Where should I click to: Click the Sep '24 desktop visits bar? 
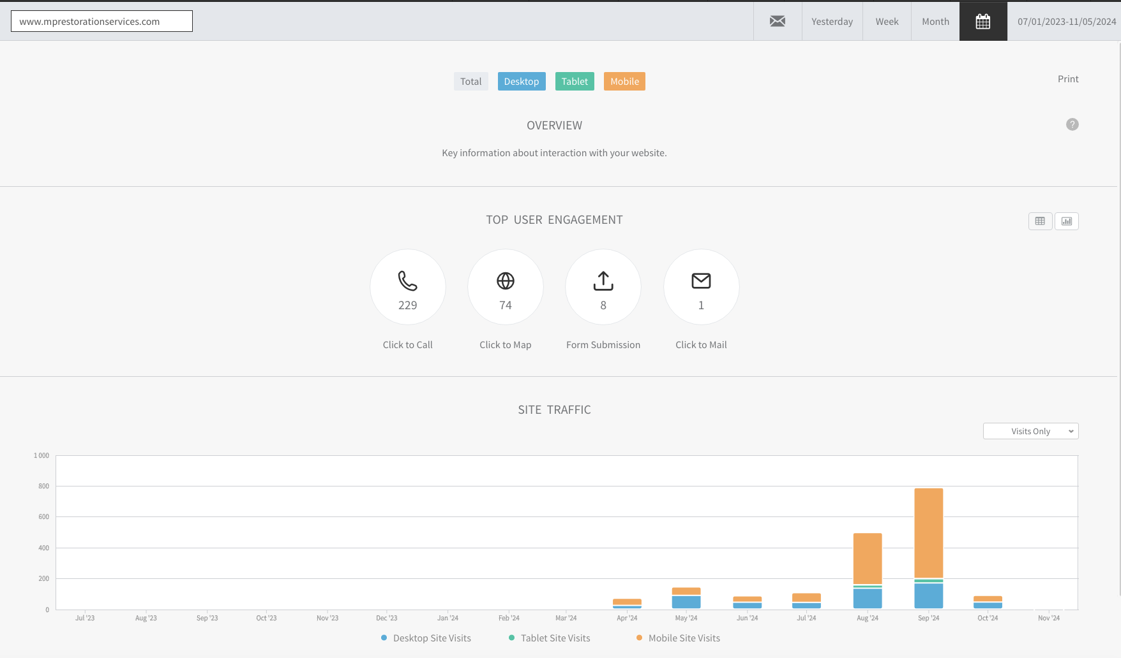(x=929, y=596)
